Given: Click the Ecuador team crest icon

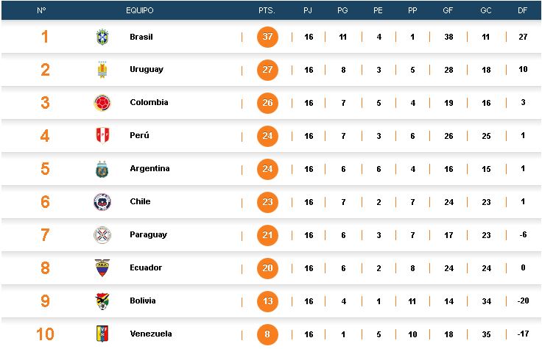Looking at the screenshot, I should [x=102, y=268].
